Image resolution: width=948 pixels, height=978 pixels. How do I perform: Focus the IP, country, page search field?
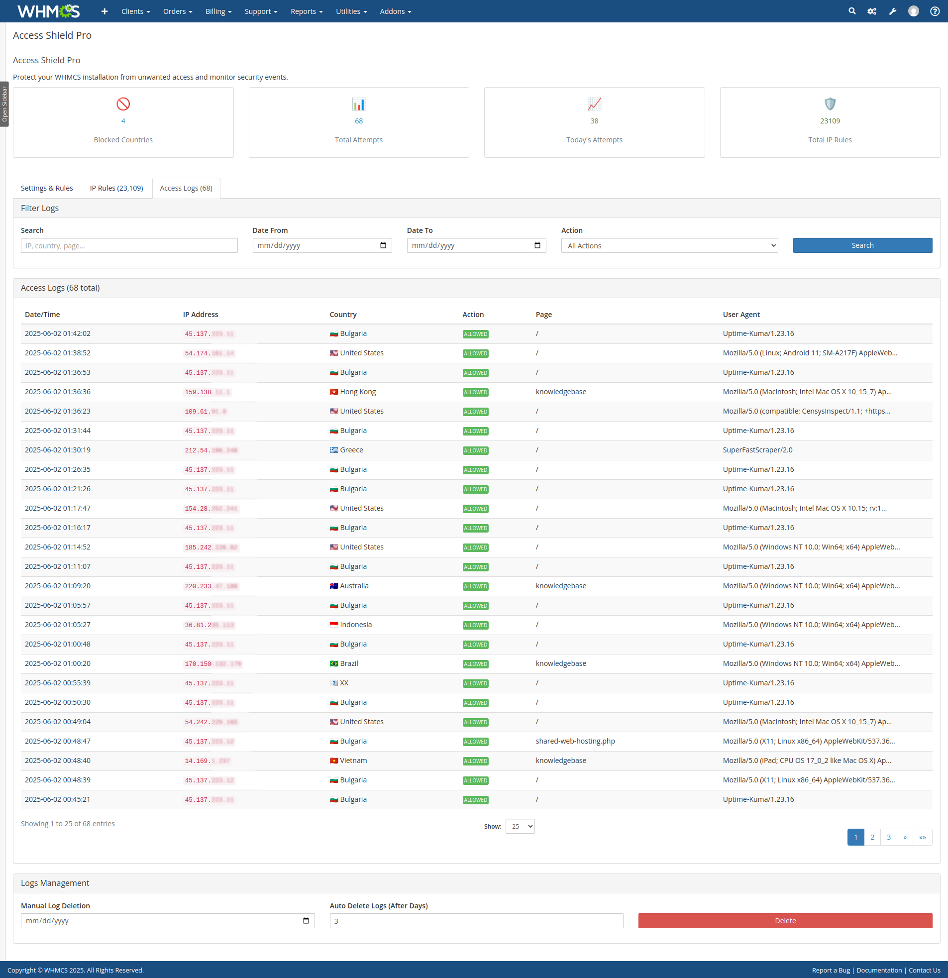129,245
